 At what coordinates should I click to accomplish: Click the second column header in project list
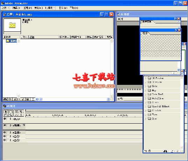[24, 37]
